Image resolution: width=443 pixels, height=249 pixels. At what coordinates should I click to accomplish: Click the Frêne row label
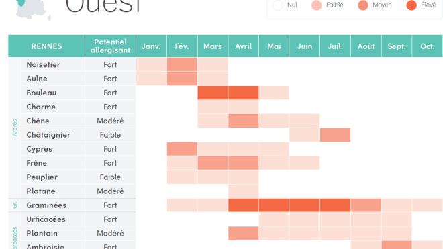[37, 163]
